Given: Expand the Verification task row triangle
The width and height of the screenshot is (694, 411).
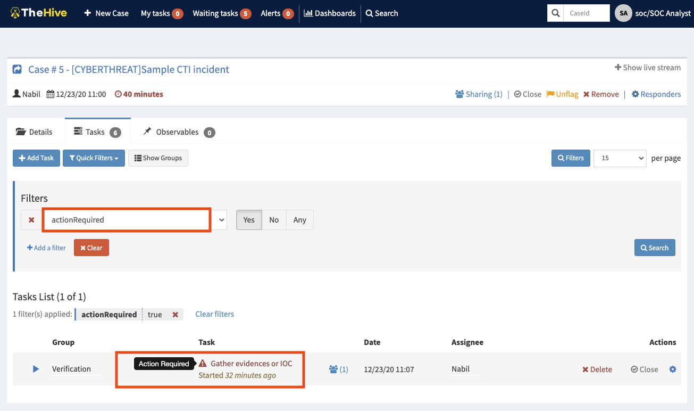Looking at the screenshot, I should tap(36, 368).
